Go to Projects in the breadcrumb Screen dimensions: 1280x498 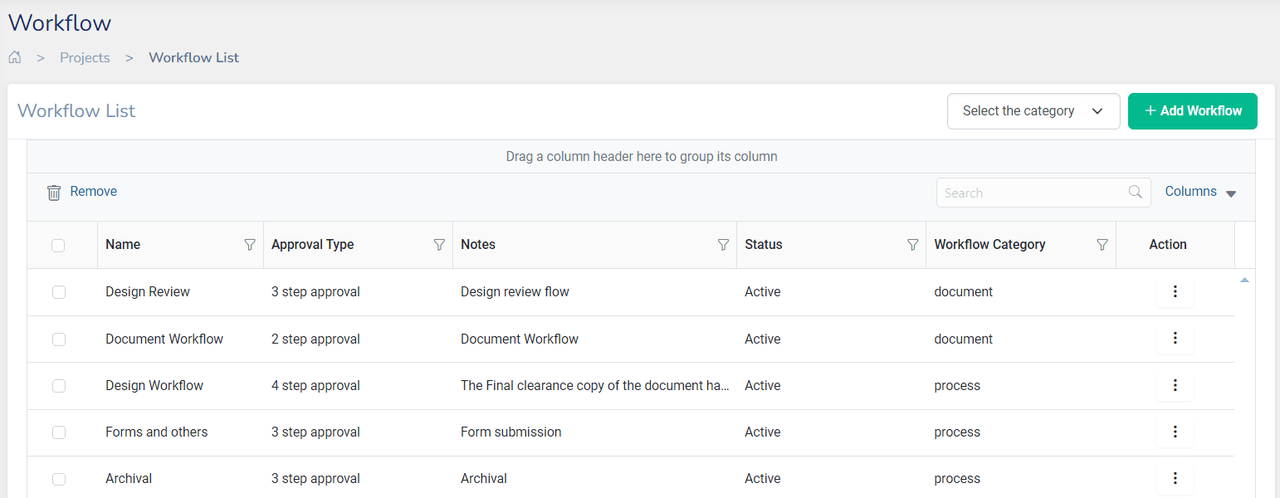click(85, 57)
